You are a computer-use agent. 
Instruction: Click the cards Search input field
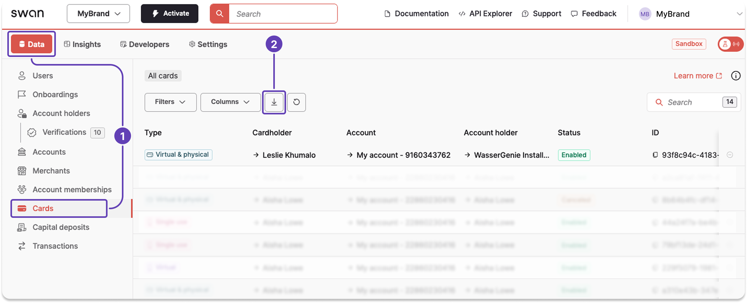pos(690,102)
